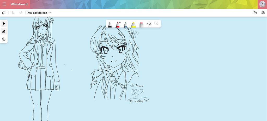Activate the lasso select tool

point(149,24)
